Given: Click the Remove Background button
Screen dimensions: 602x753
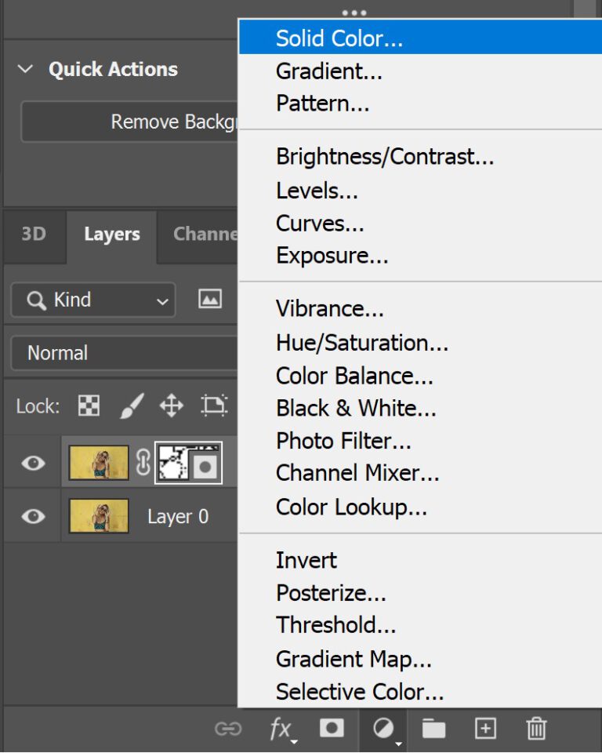Looking at the screenshot, I should 130,122.
